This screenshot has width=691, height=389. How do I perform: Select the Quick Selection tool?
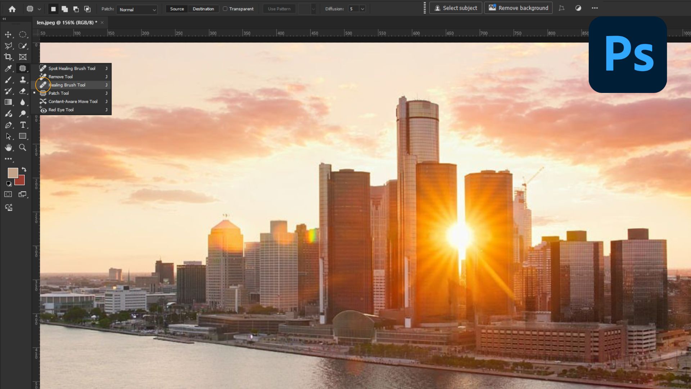tap(23, 46)
